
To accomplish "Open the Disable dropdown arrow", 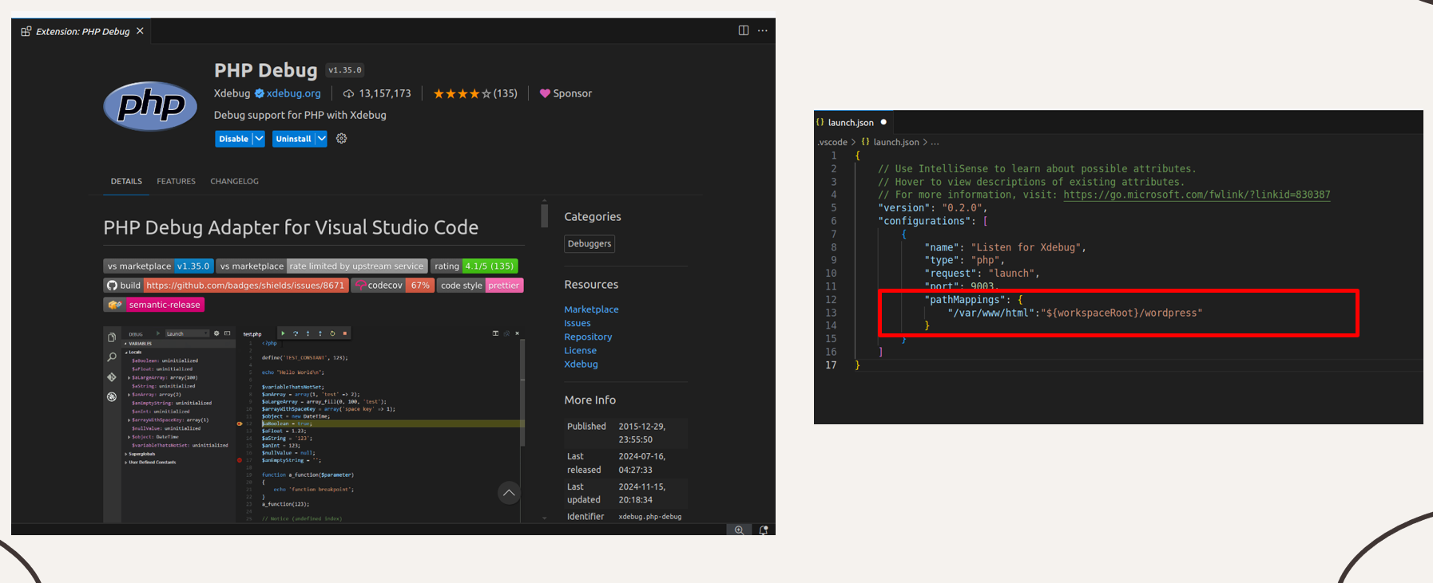I will pos(259,139).
